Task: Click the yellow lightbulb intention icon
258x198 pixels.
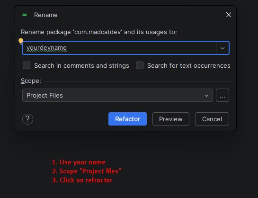Action: click(x=21, y=41)
